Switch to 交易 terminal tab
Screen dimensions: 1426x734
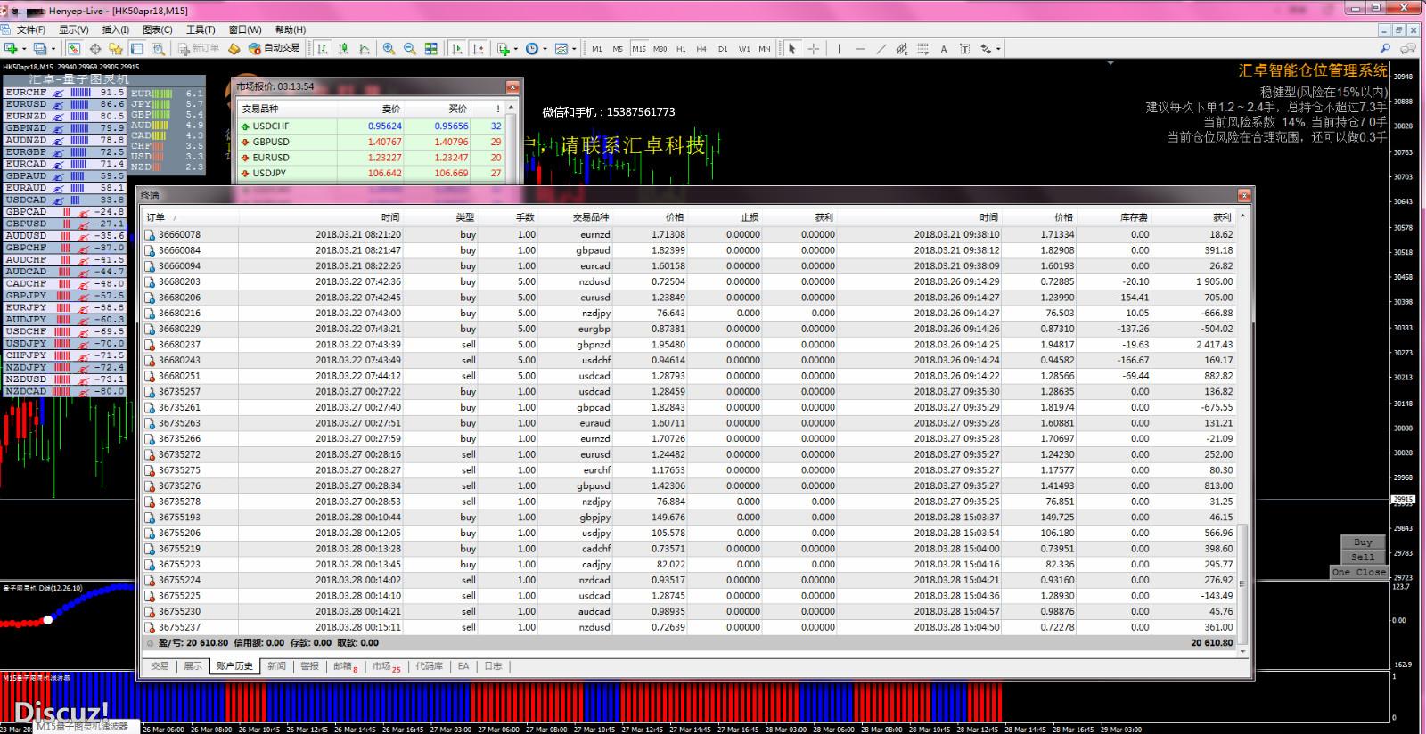[160, 666]
